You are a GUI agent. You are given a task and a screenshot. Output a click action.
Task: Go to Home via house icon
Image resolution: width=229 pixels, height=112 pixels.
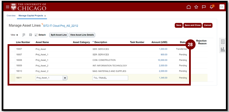pos(189,7)
